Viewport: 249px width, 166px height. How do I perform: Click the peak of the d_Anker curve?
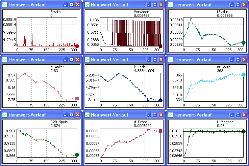pos(24,73)
